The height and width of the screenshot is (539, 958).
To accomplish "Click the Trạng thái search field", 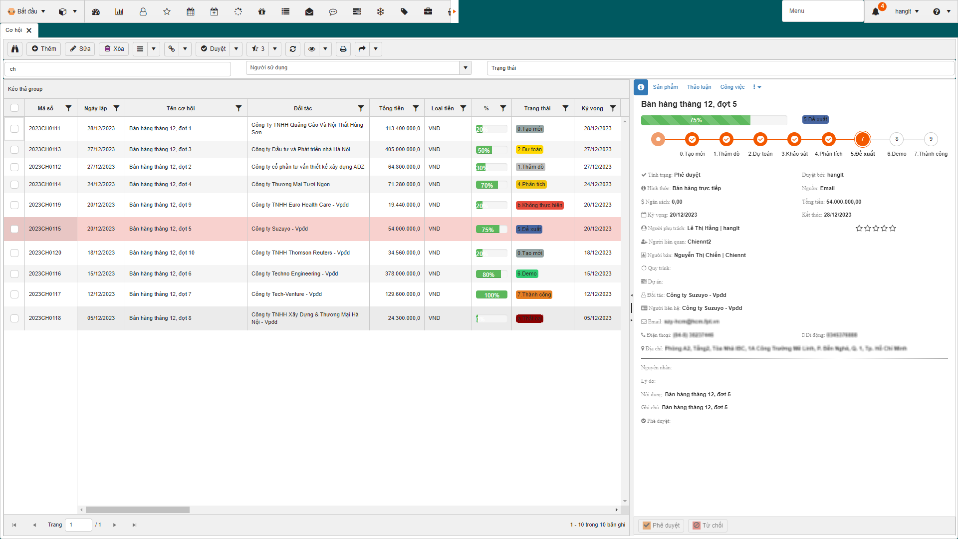I will point(720,68).
